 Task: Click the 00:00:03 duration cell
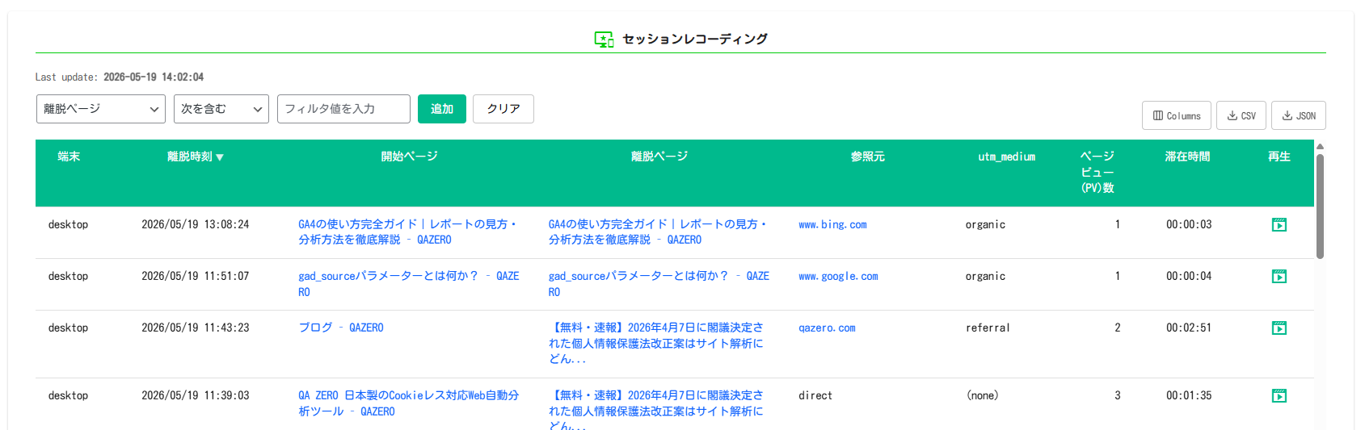(1189, 224)
